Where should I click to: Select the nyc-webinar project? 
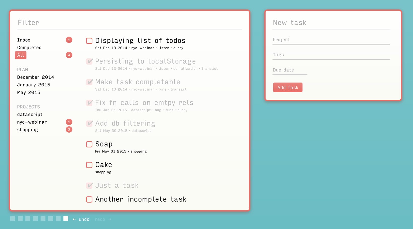click(x=32, y=122)
